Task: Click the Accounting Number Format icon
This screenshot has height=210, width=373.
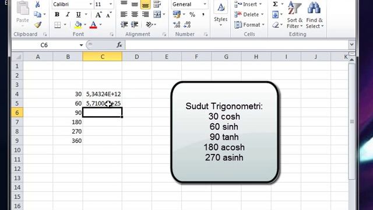Action: pyautogui.click(x=177, y=14)
